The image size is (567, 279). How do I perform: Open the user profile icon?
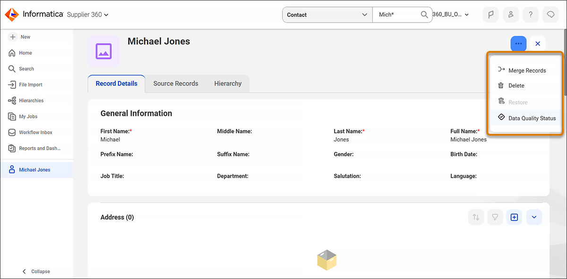511,15
